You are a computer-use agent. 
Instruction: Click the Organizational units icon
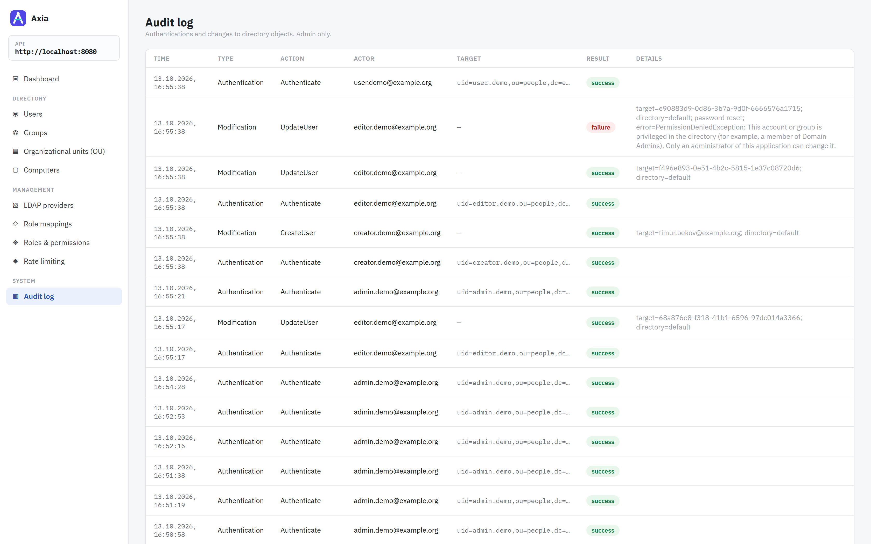coord(16,152)
